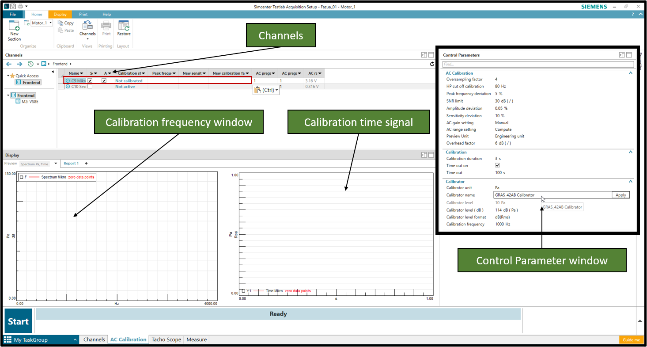
Task: Collapse the Calibrator parameter section
Action: pyautogui.click(x=631, y=182)
